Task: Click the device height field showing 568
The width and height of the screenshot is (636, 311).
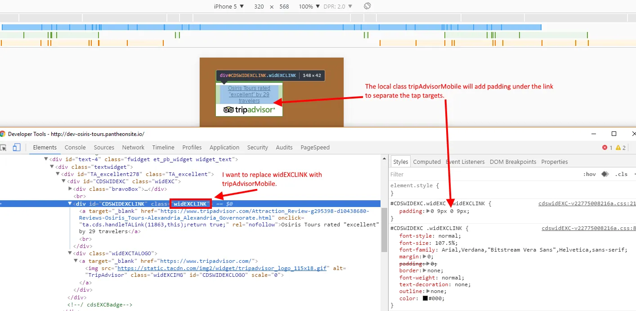Action: [284, 6]
